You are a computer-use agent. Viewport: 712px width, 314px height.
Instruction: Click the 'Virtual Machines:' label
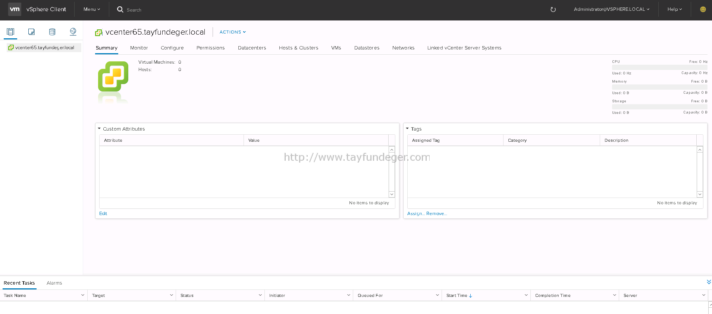coord(157,62)
